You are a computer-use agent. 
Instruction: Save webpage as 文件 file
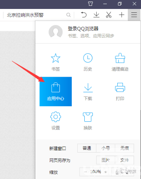tap(125, 160)
